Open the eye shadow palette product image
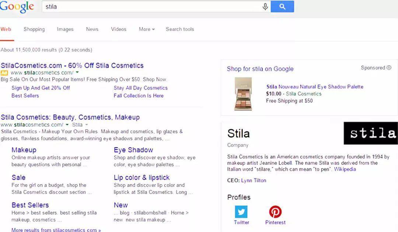The height and width of the screenshot is (232, 398). [x=243, y=94]
